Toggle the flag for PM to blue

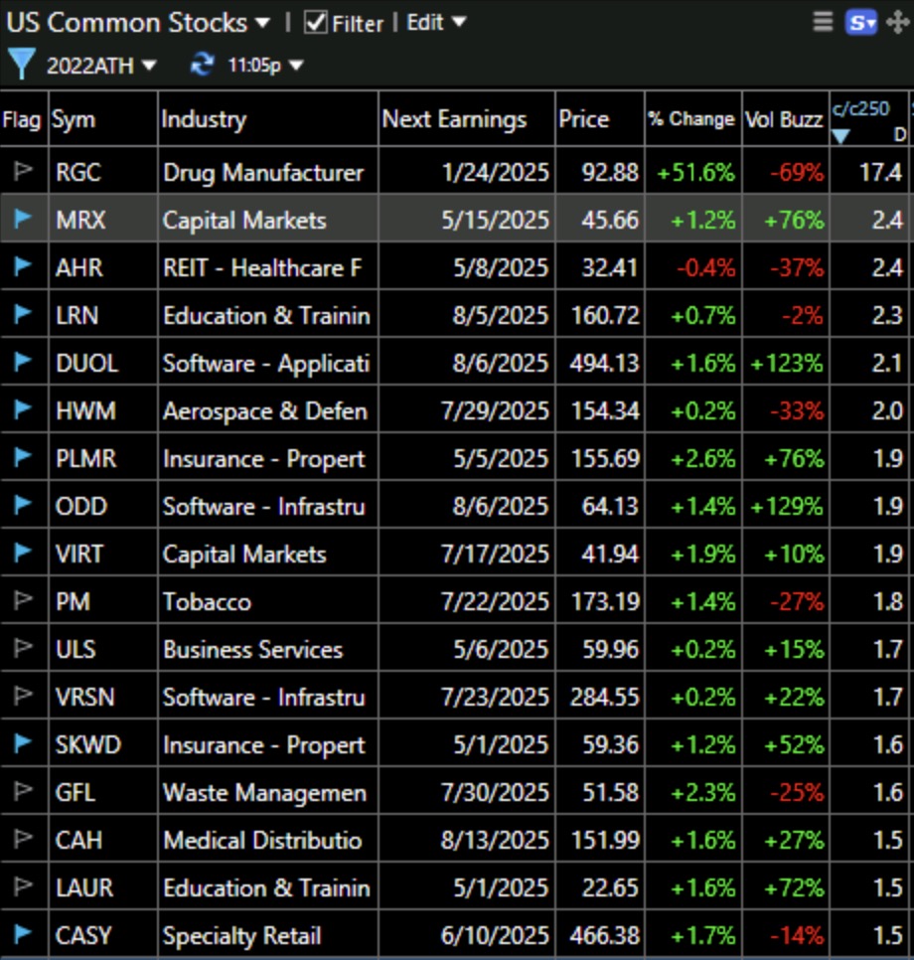coord(22,601)
